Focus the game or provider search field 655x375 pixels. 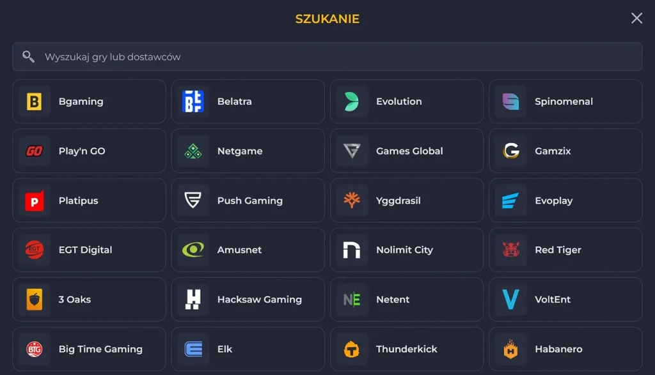coord(327,57)
